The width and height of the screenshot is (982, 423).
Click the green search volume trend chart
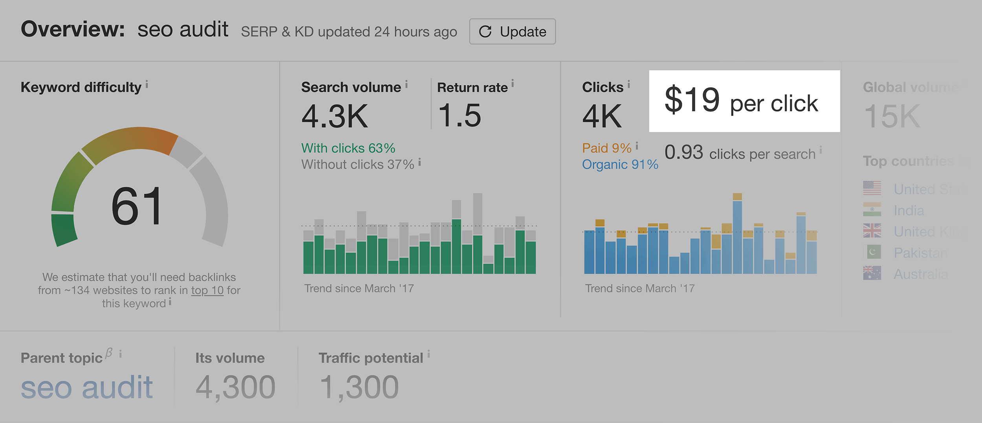click(x=420, y=233)
